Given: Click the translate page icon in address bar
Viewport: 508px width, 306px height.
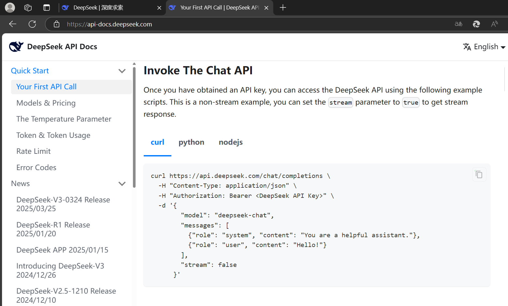Looking at the screenshot, I should click(458, 24).
